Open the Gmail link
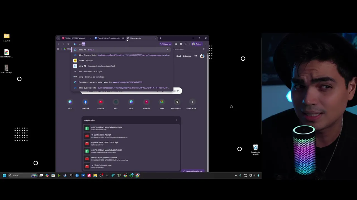 click(x=178, y=56)
